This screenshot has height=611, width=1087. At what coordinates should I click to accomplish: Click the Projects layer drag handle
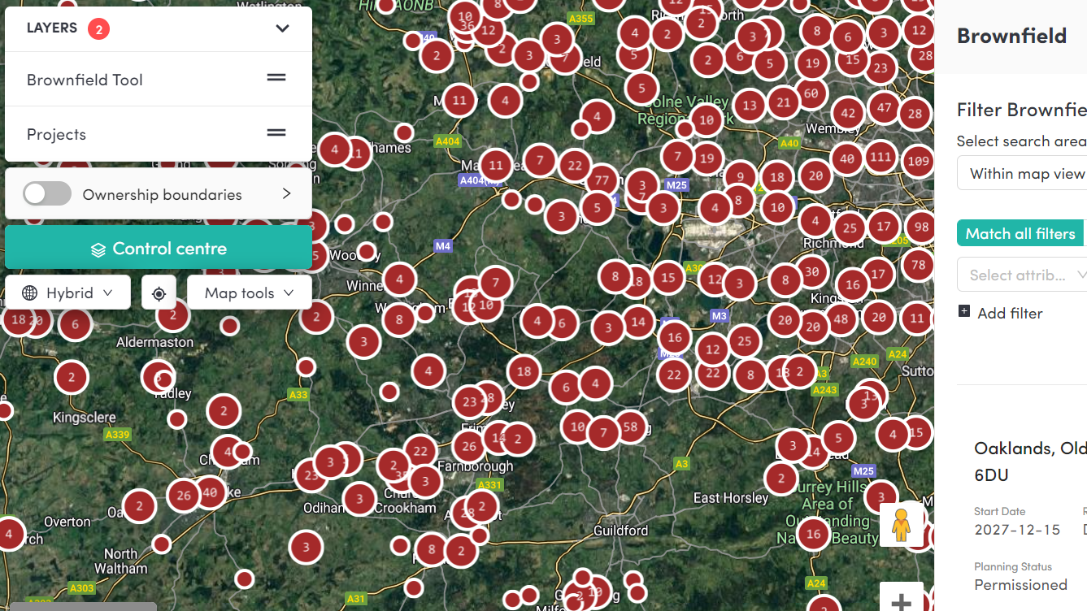[276, 132]
